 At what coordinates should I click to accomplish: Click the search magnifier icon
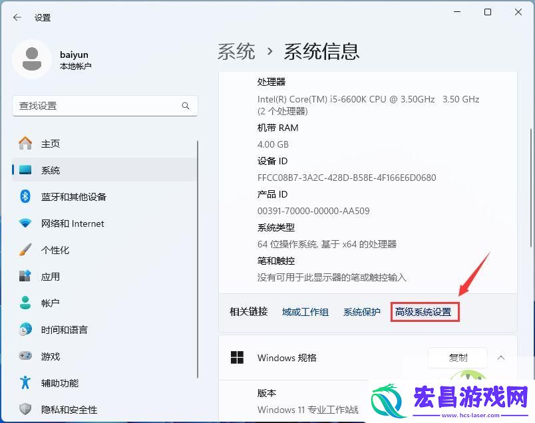pos(186,106)
